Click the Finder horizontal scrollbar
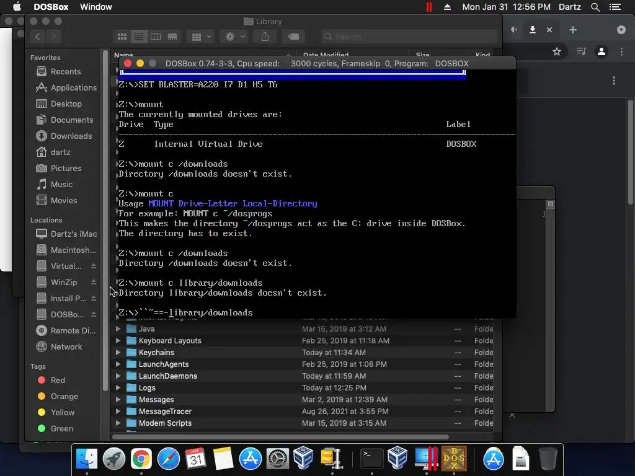Screen dimensions: 635x476 pos(280,437)
